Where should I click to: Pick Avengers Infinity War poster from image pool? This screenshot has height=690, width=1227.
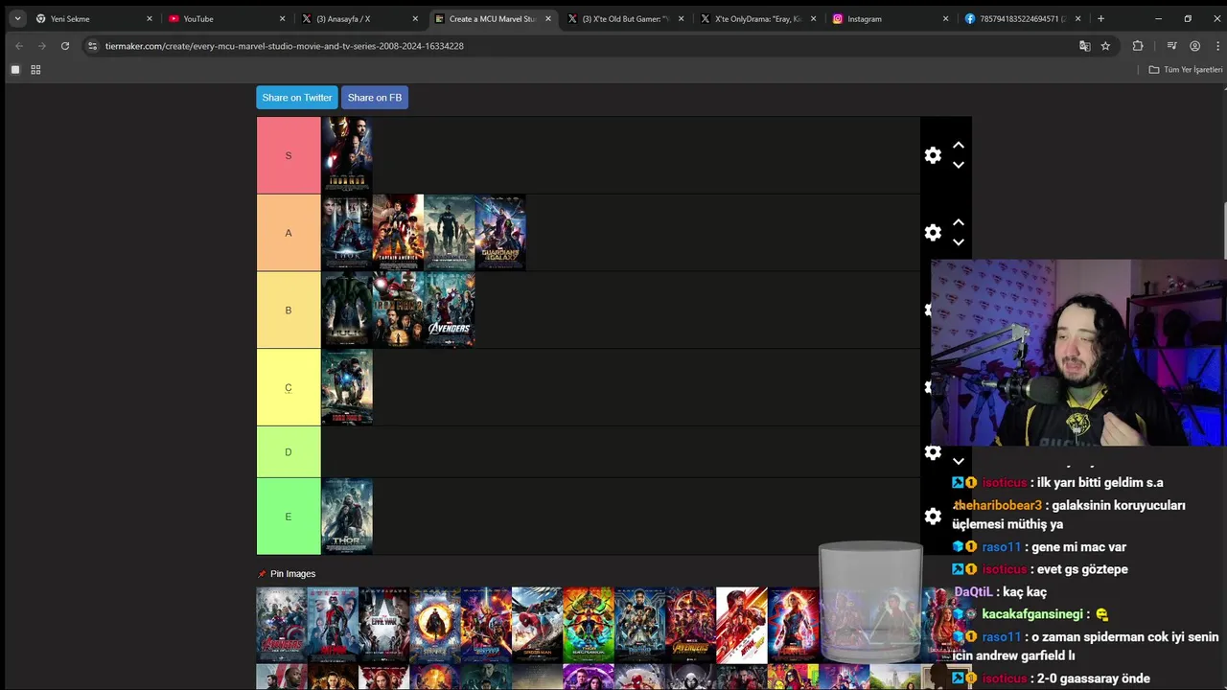[690, 625]
